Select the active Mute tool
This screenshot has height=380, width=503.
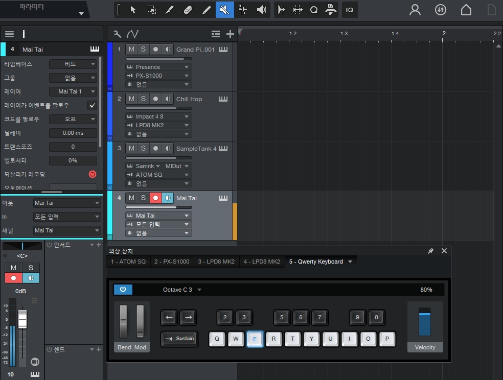pos(224,10)
